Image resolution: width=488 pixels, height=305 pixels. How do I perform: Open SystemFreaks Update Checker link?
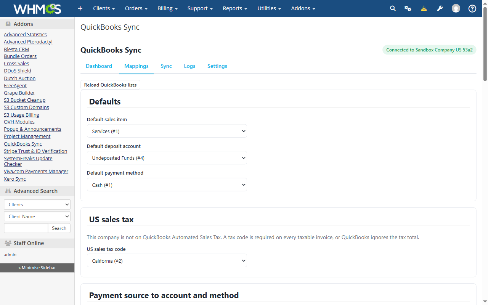28,161
